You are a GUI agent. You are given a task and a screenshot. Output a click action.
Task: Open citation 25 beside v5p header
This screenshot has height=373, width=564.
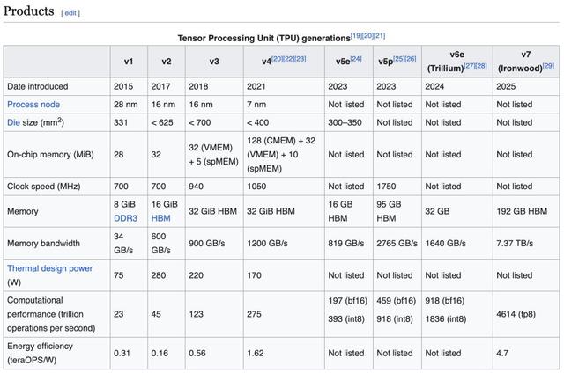[398, 57]
